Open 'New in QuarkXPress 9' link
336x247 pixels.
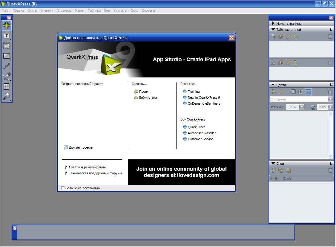click(x=202, y=98)
